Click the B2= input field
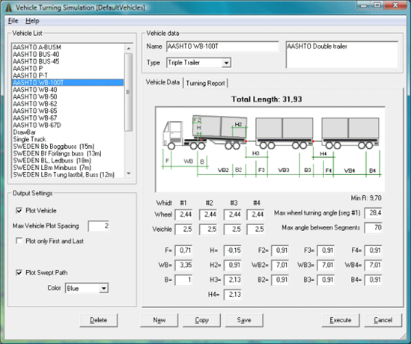The height and width of the screenshot is (344, 411). point(280,280)
